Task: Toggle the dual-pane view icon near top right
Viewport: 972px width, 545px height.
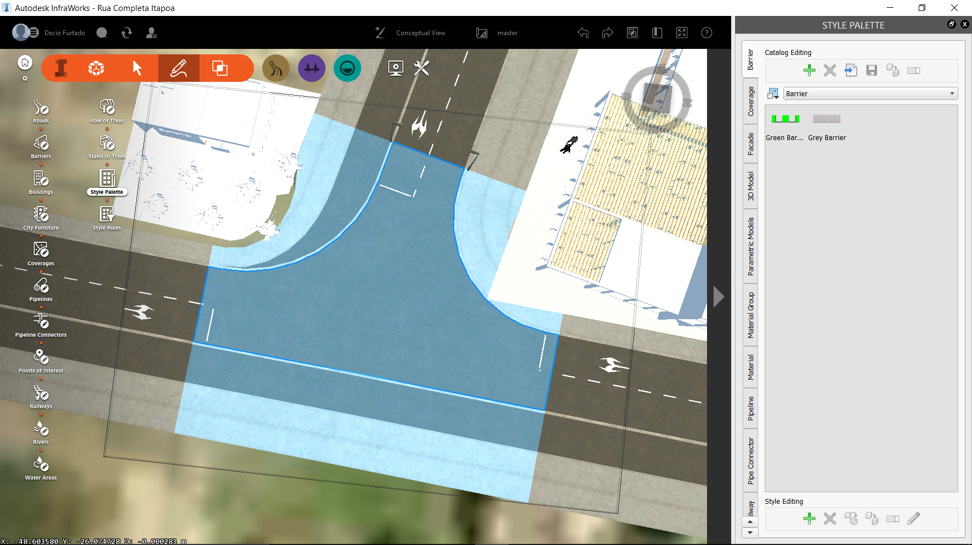Action: pos(657,32)
